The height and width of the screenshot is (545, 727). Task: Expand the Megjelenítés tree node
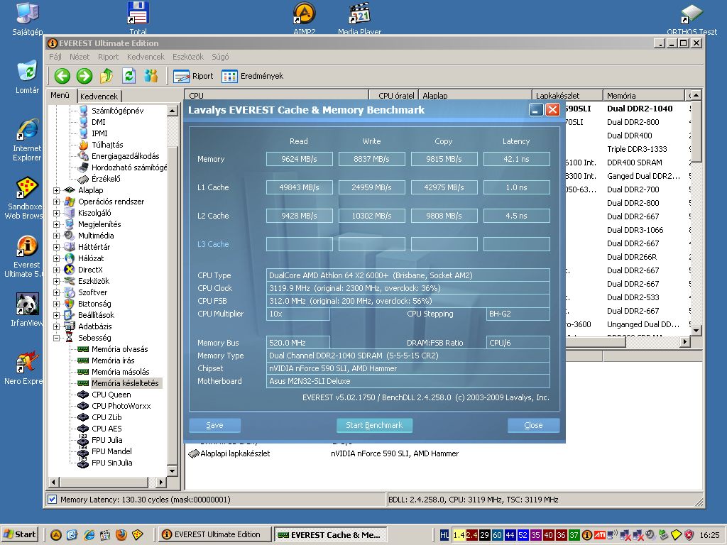[57, 224]
